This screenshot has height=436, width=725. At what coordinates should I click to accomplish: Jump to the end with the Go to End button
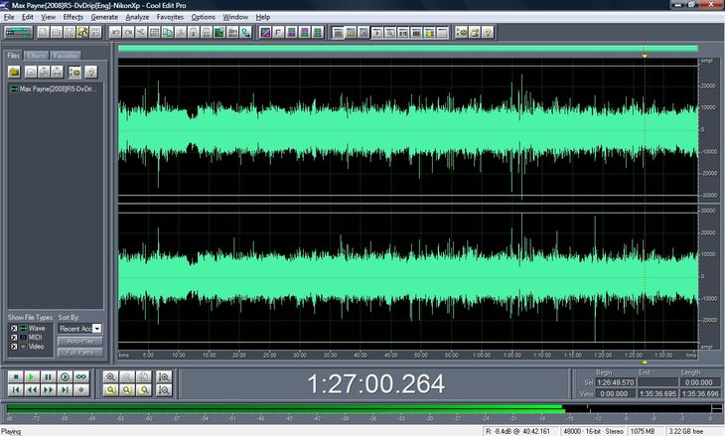65,390
